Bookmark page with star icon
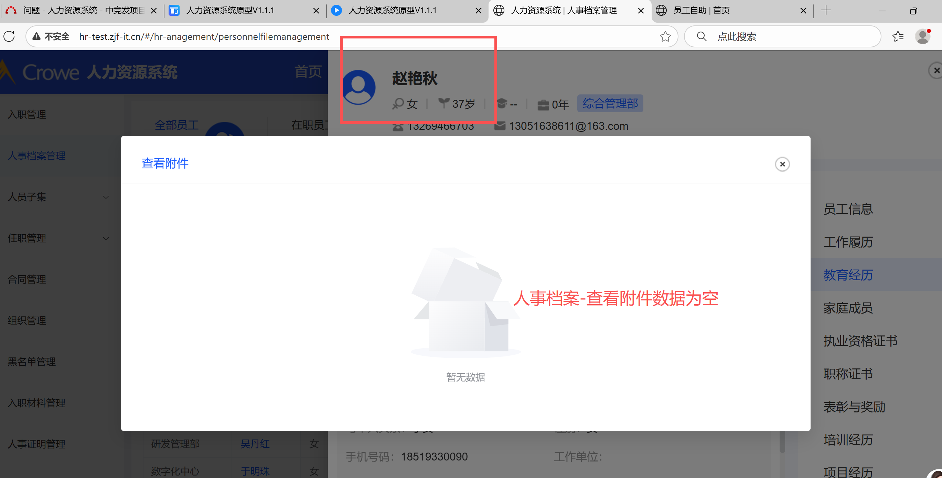Image resolution: width=942 pixels, height=478 pixels. pyautogui.click(x=665, y=36)
